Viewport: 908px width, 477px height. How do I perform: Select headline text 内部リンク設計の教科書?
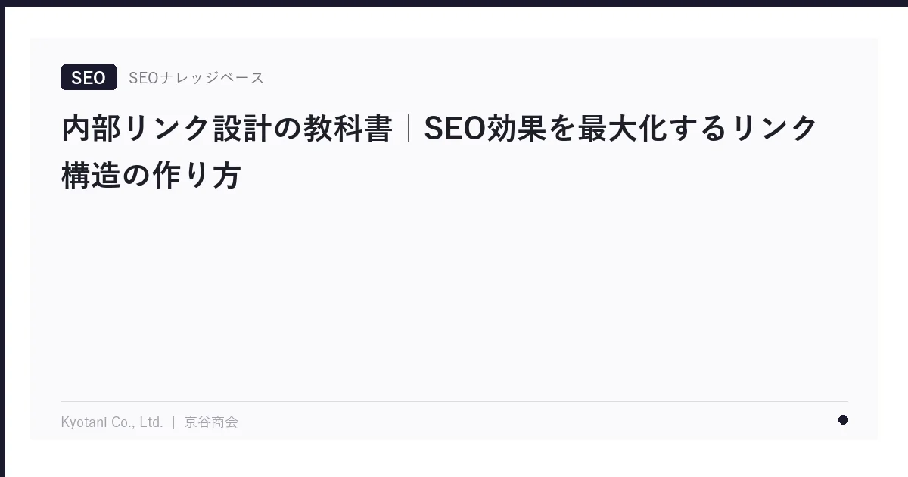[x=226, y=128]
